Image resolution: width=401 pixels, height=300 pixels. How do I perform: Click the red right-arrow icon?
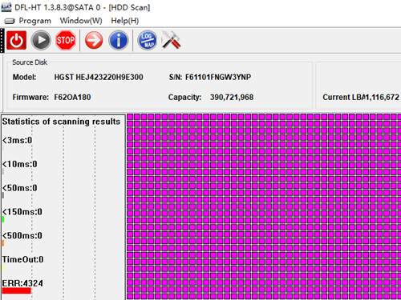(x=94, y=40)
